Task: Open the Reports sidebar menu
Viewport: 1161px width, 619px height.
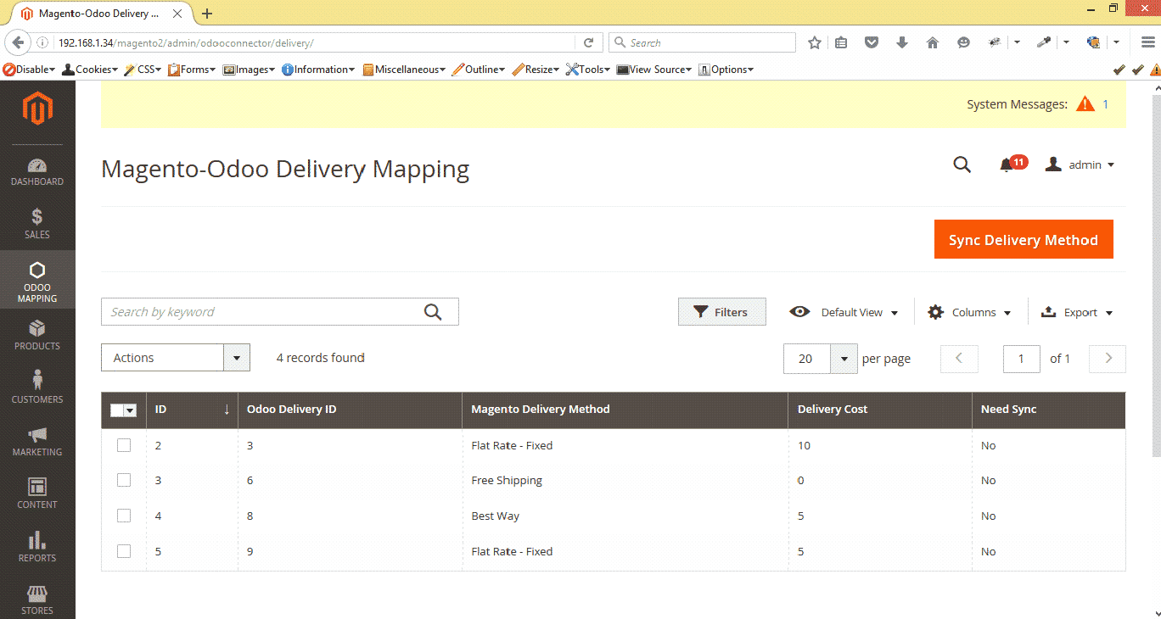Action: click(x=37, y=547)
